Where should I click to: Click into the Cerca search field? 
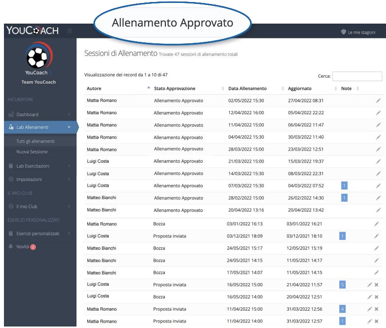pyautogui.click(x=357, y=76)
